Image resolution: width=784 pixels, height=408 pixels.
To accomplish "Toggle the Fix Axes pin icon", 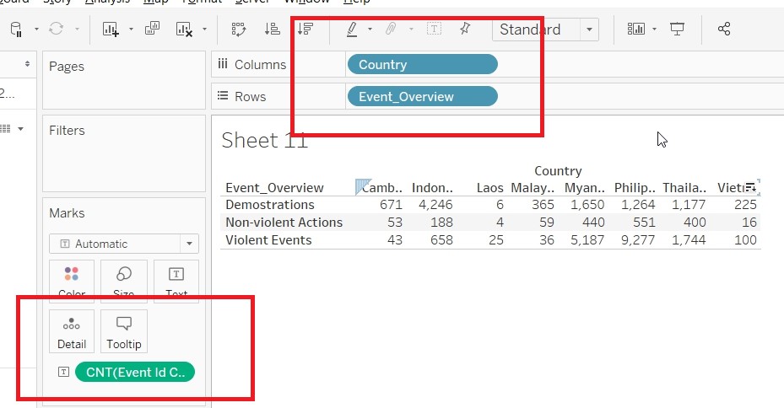I will 465,29.
